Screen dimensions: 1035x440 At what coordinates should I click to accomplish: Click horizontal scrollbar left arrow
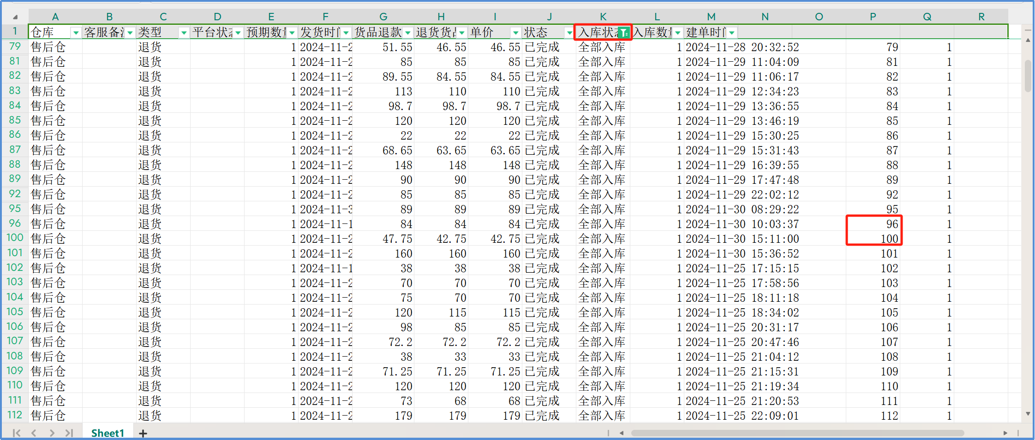(x=622, y=433)
